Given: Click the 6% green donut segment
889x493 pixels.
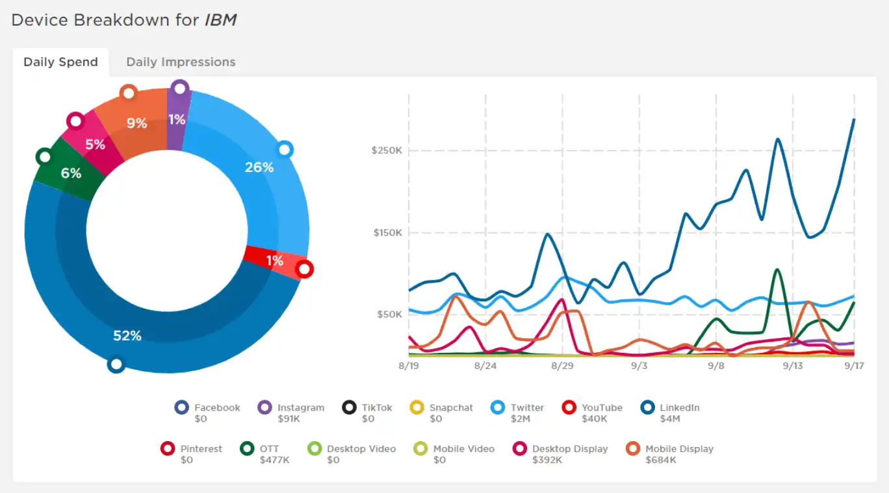Looking at the screenshot, I should (x=71, y=173).
